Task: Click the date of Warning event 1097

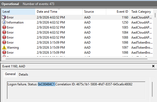Action: [x=51, y=48]
